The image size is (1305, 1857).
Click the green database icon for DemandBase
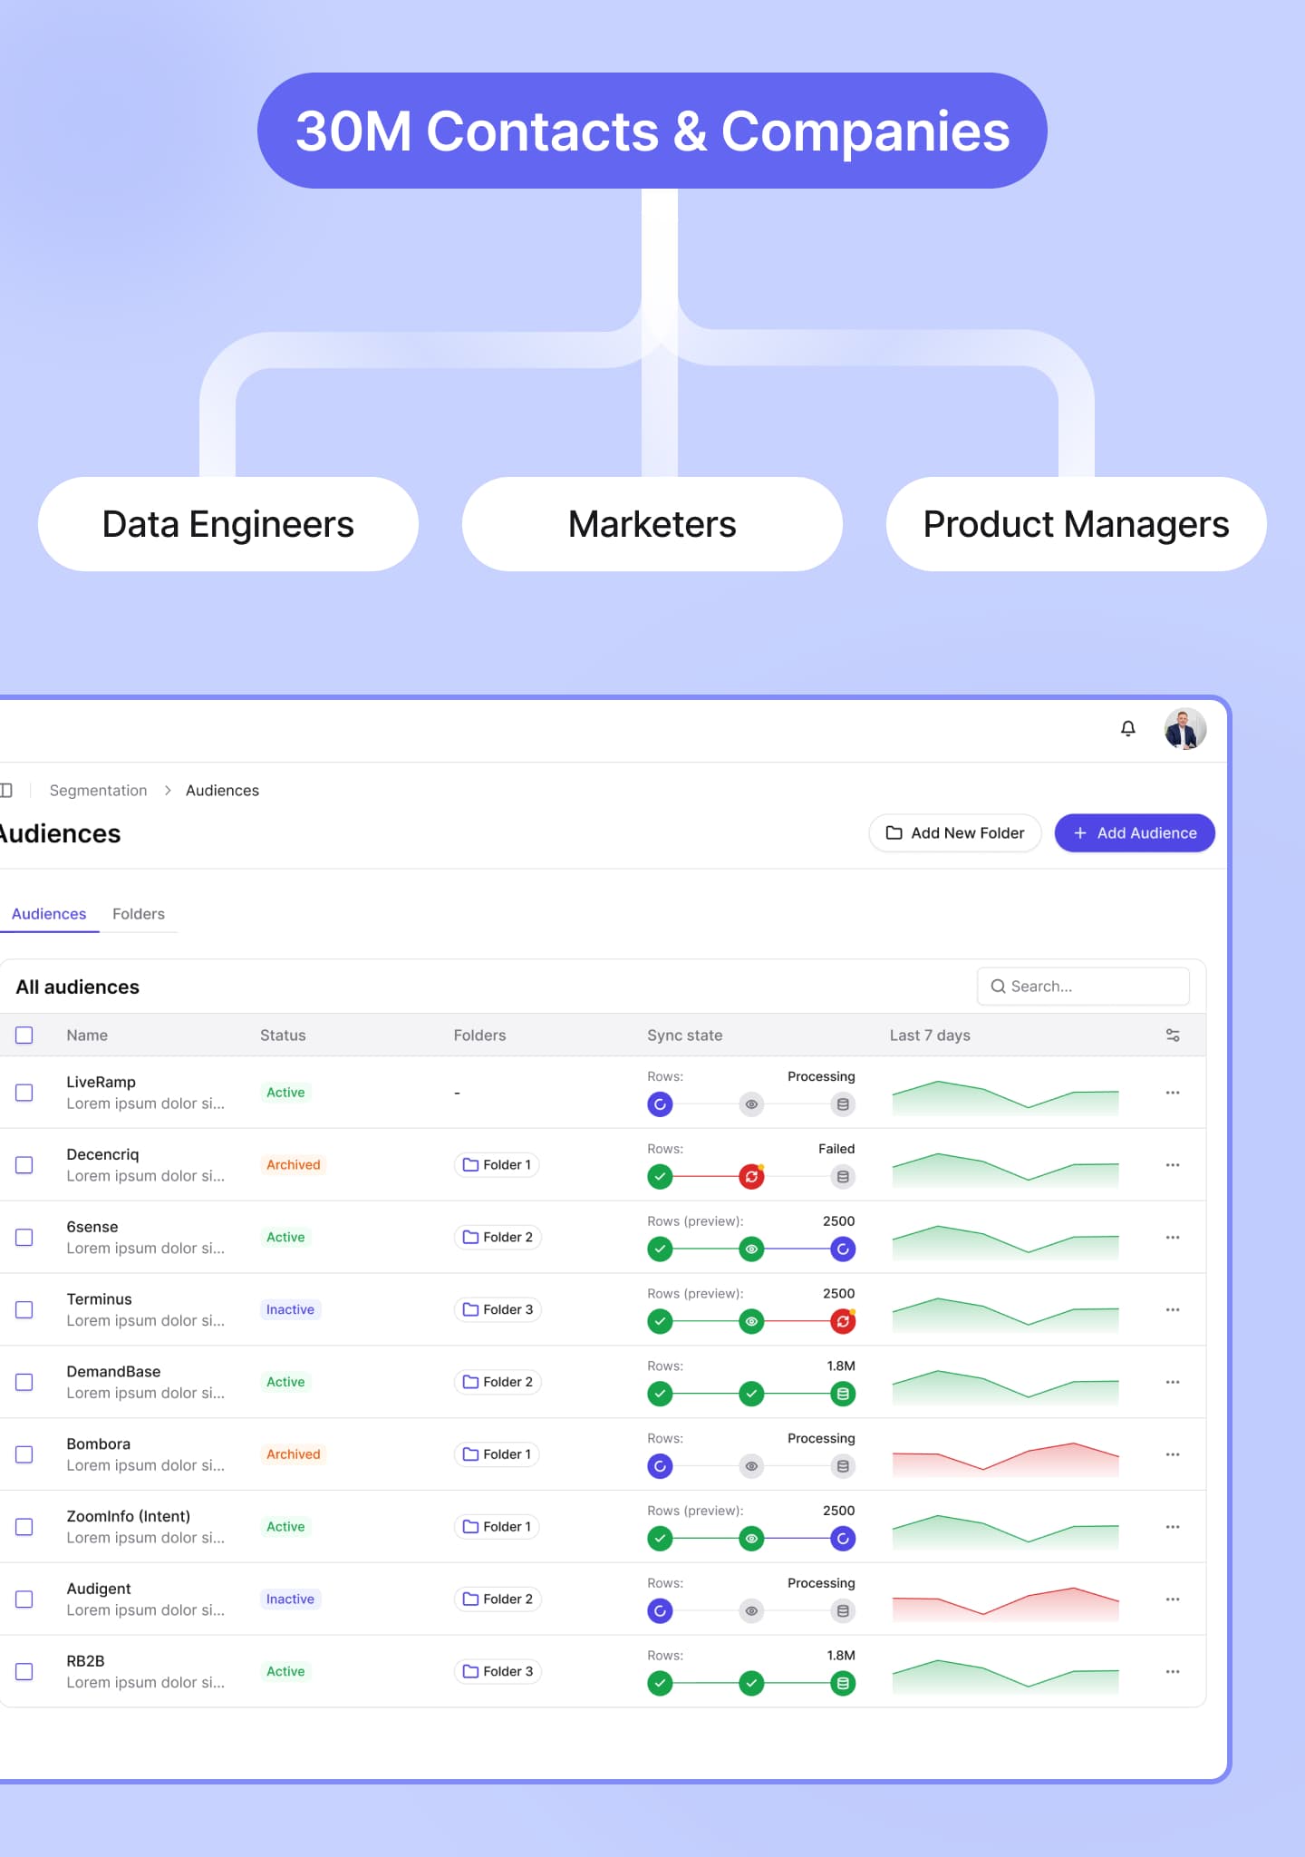842,1394
